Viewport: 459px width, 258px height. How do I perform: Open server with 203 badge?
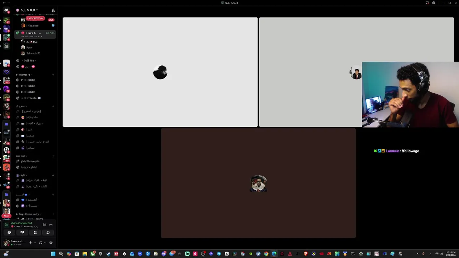click(6, 80)
